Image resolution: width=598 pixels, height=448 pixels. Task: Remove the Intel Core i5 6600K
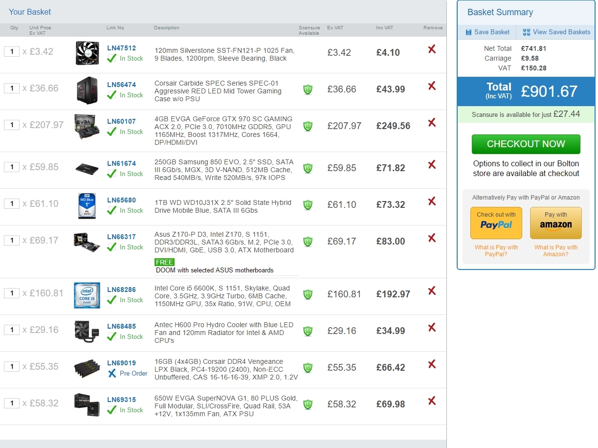tap(432, 291)
